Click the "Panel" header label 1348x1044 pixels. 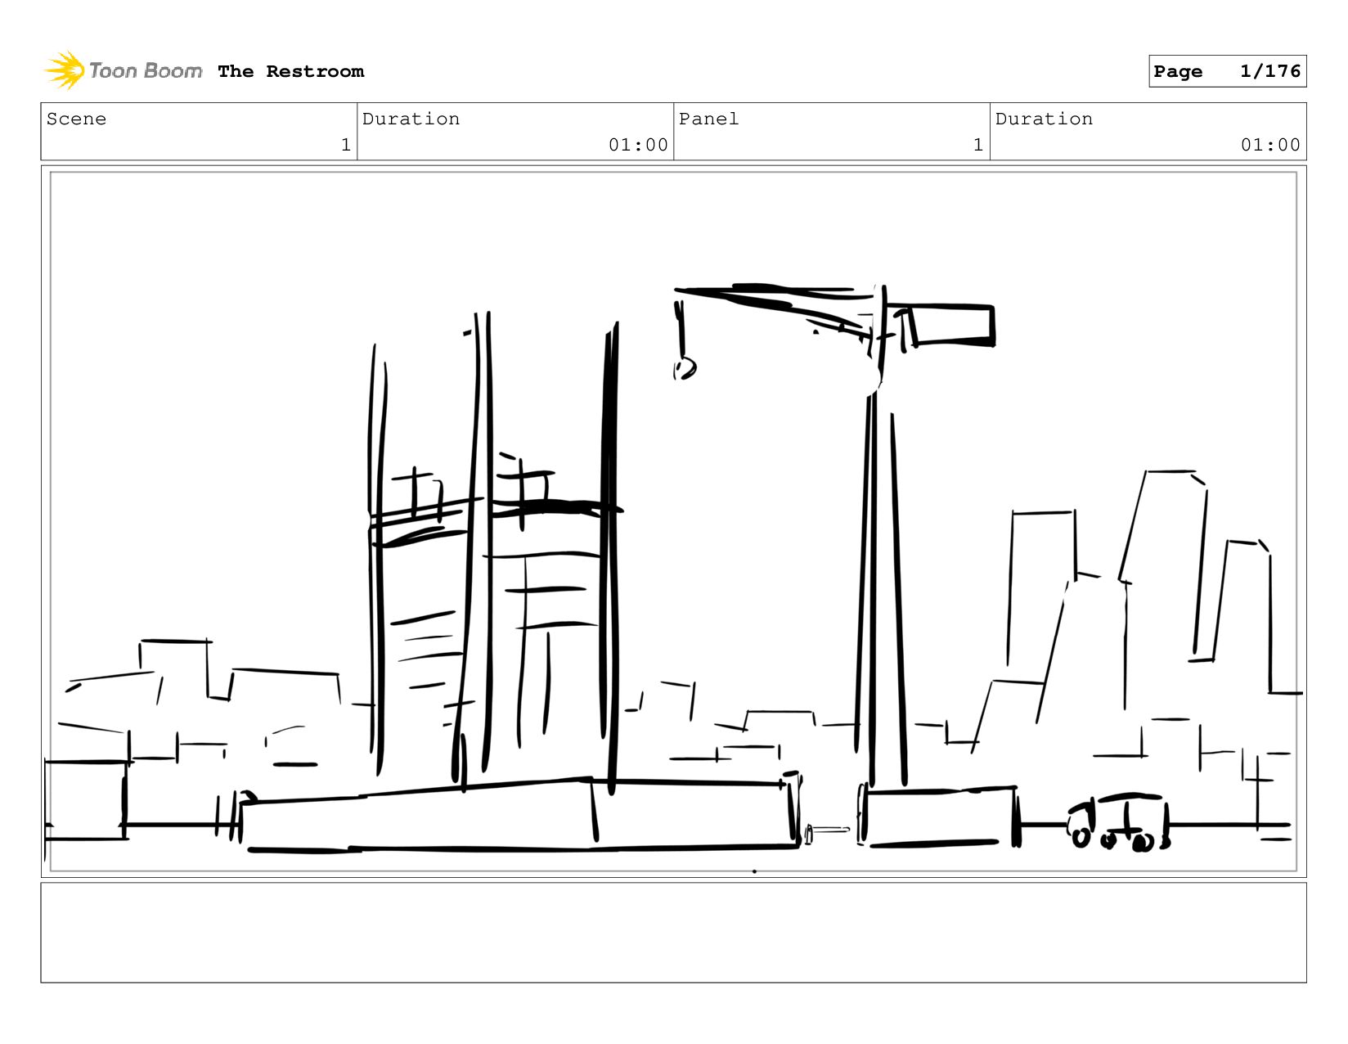pyautogui.click(x=708, y=119)
